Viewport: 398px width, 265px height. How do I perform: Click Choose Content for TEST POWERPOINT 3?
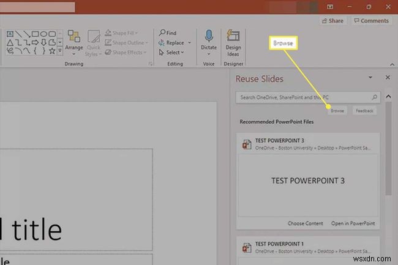tap(305, 223)
